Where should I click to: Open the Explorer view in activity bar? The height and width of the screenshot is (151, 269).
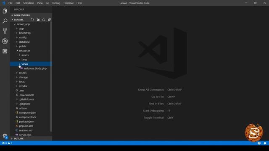(x=5, y=11)
